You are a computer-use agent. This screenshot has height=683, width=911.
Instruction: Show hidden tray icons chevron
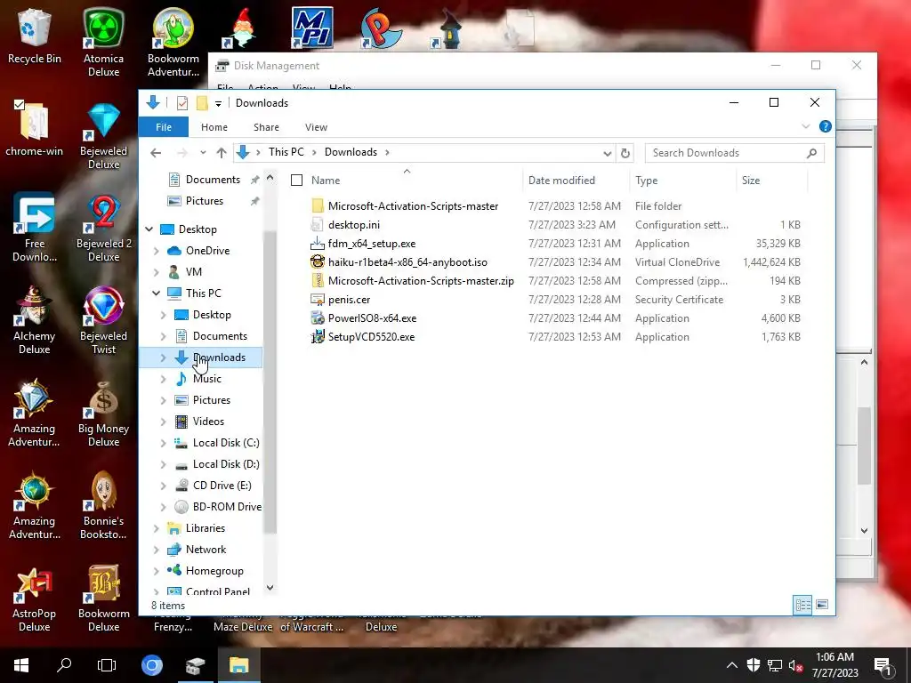pyautogui.click(x=732, y=665)
